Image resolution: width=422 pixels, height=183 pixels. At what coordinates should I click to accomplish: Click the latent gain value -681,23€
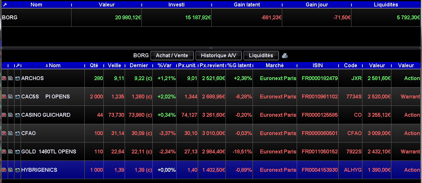(271, 17)
